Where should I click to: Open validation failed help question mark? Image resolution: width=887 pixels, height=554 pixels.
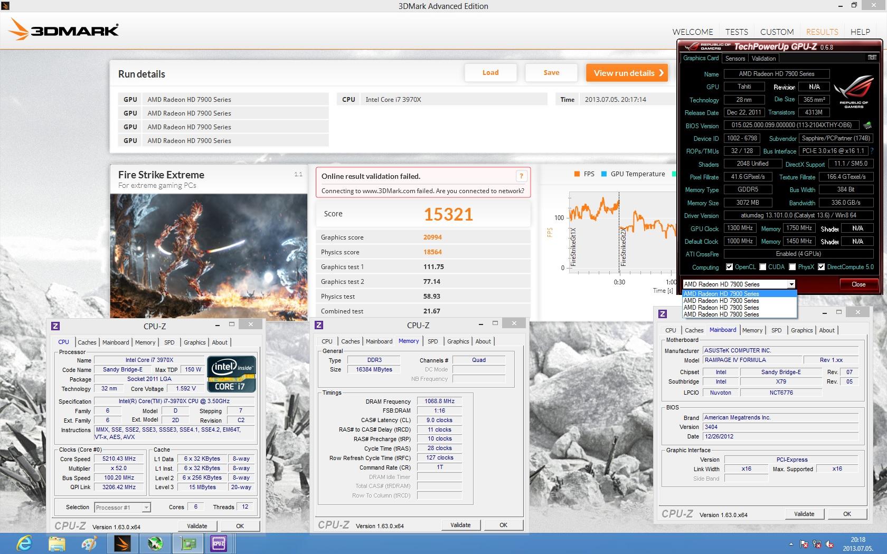521,176
